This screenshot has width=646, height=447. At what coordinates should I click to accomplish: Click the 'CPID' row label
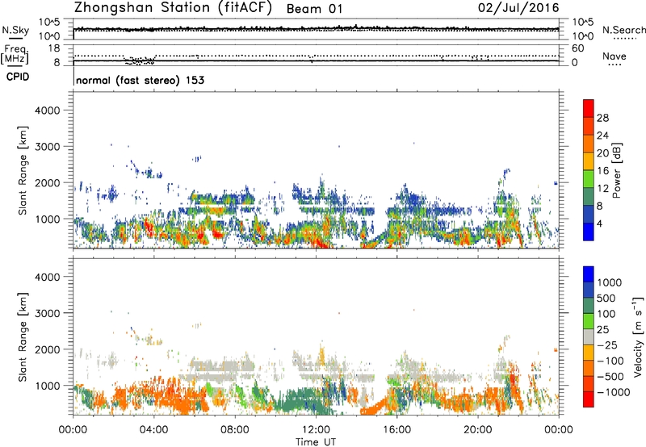click(x=18, y=77)
